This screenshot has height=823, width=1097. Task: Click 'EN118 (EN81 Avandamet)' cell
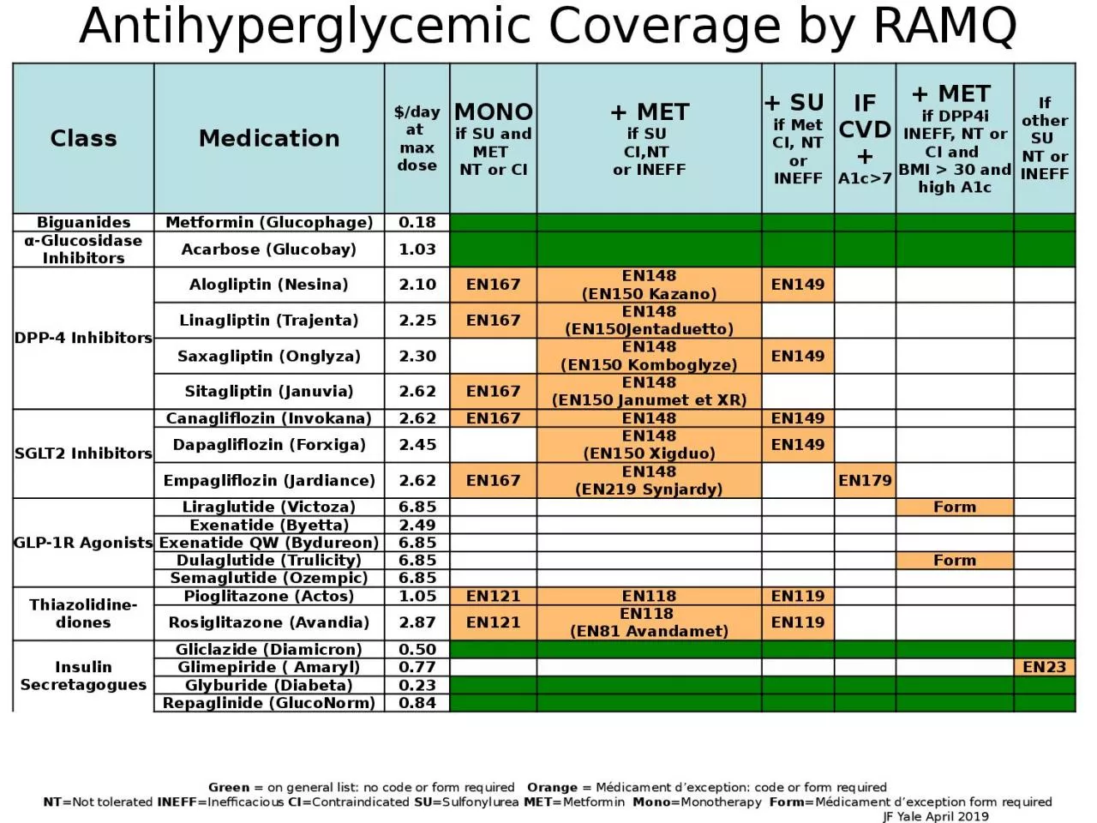click(x=649, y=622)
